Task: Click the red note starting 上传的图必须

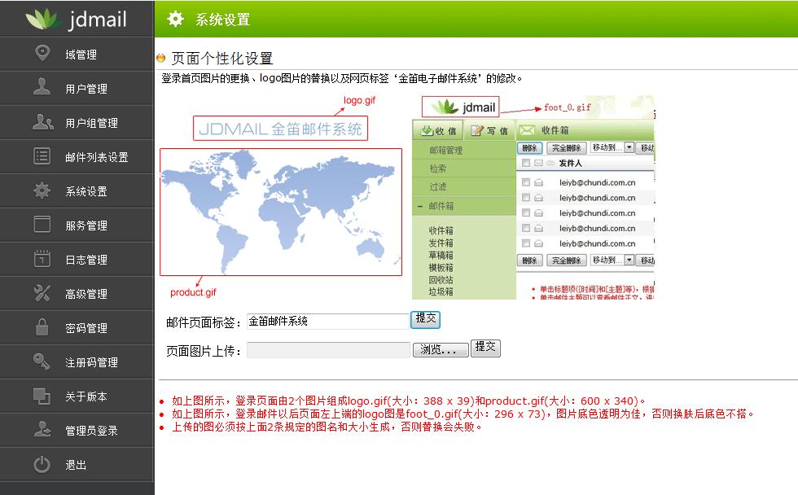Action: click(x=327, y=427)
